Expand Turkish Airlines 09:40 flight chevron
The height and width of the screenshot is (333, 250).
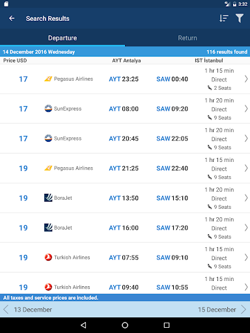click(246, 287)
